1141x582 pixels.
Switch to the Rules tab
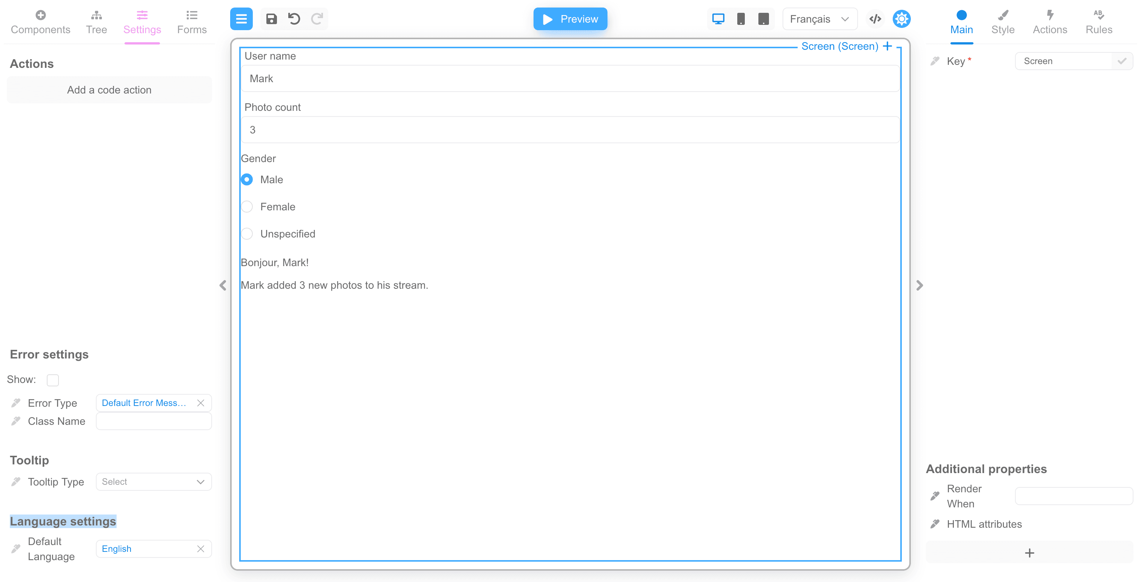1098,22
